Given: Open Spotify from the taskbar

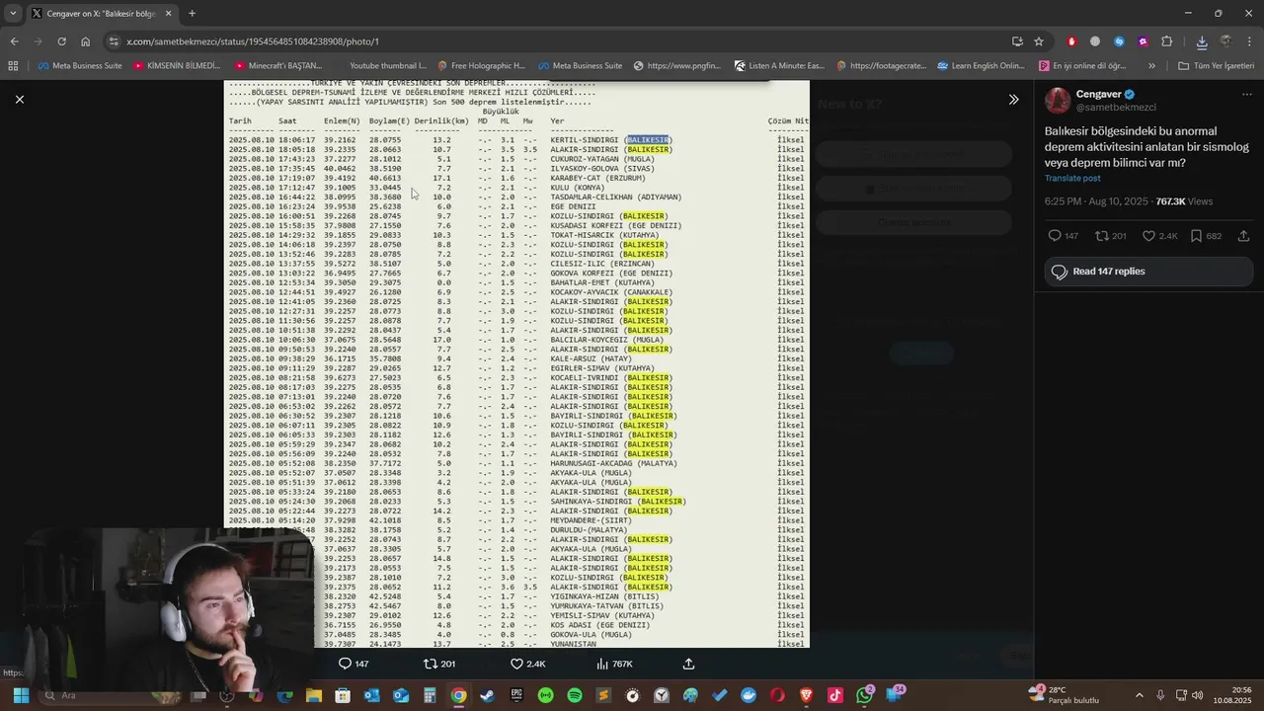Looking at the screenshot, I should [x=575, y=695].
